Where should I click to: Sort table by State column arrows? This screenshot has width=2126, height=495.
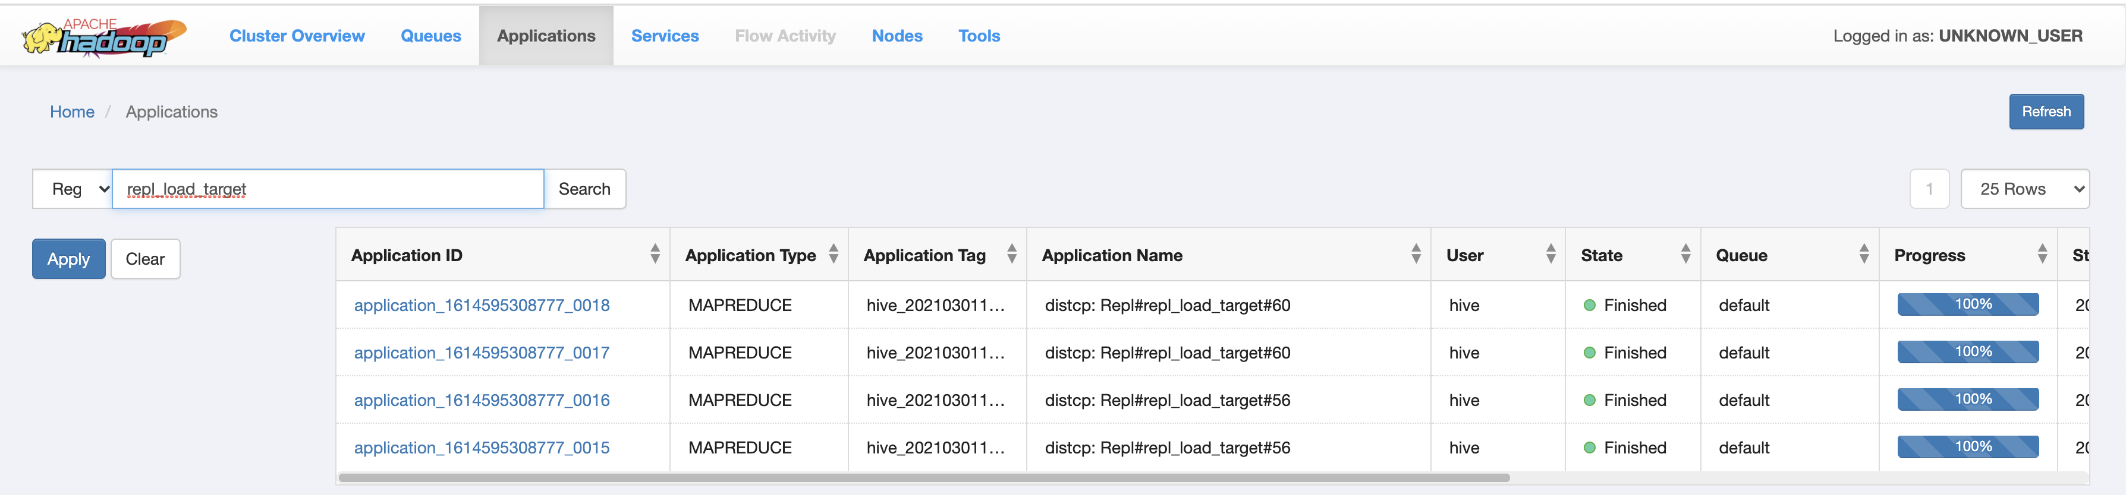click(x=1685, y=255)
